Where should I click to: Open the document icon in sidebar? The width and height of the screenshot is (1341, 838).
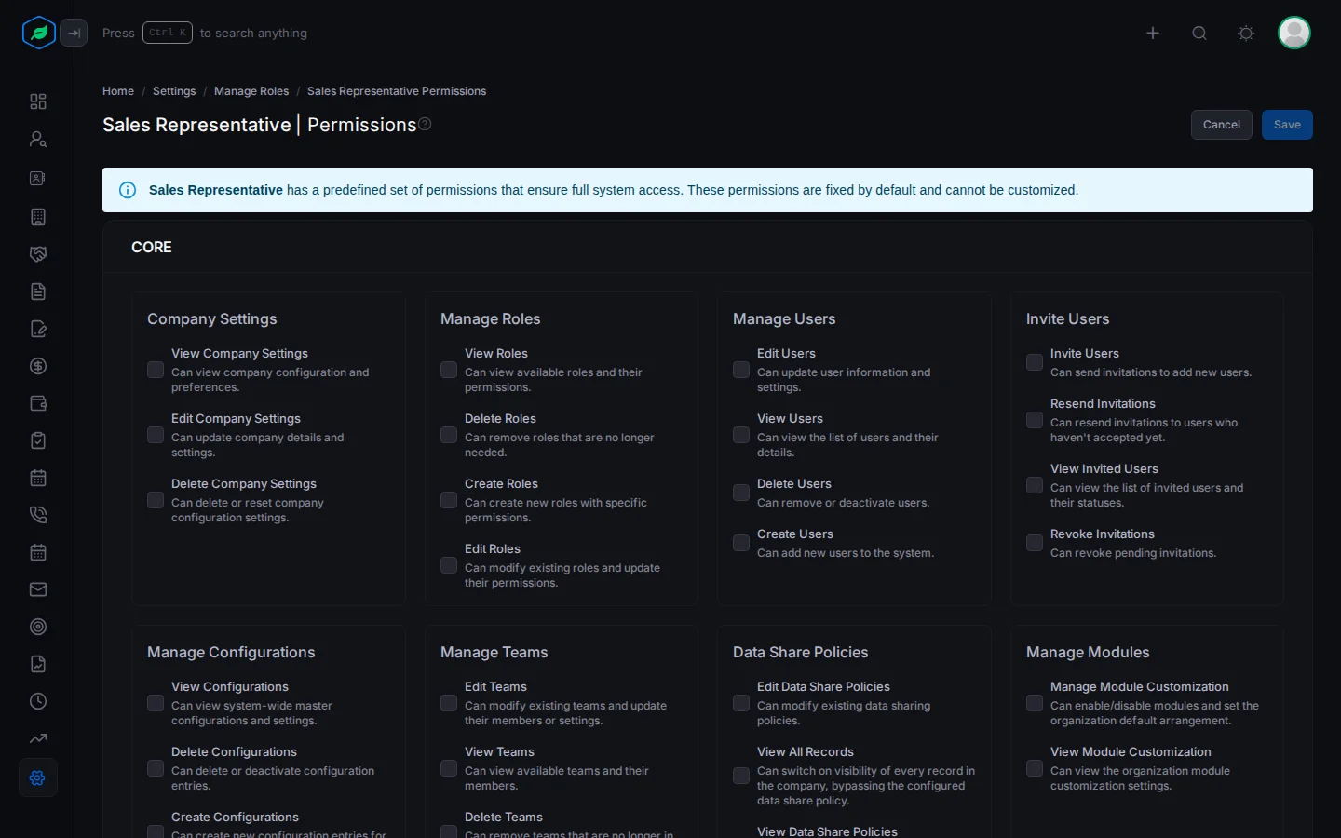coord(38,291)
